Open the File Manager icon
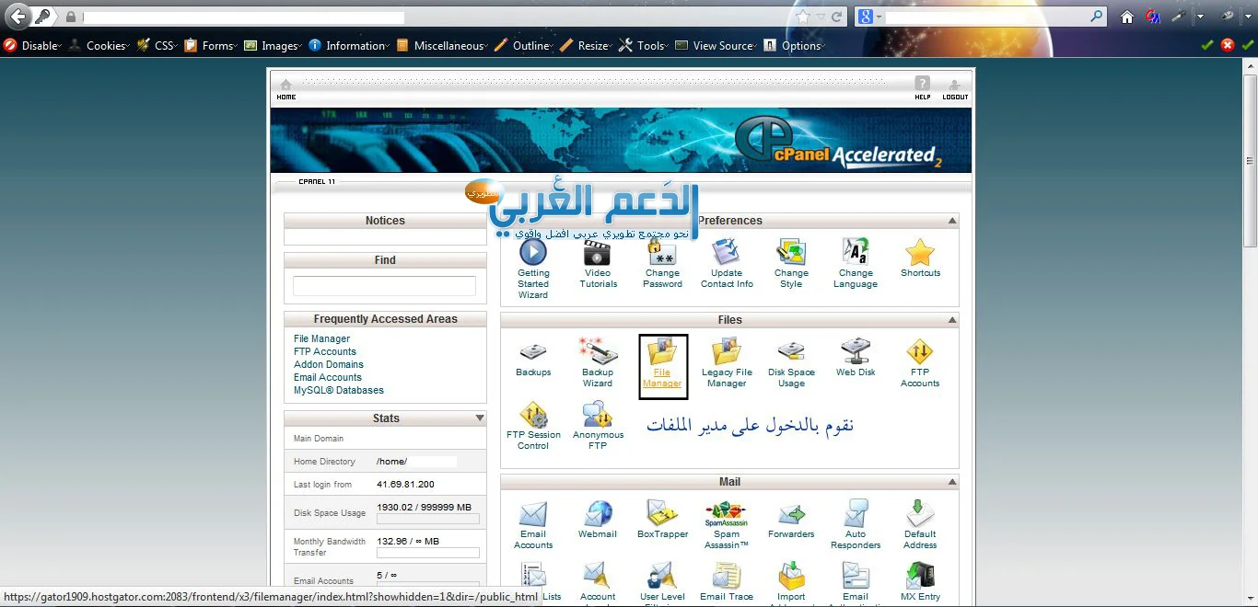The height and width of the screenshot is (607, 1258). pyautogui.click(x=662, y=354)
